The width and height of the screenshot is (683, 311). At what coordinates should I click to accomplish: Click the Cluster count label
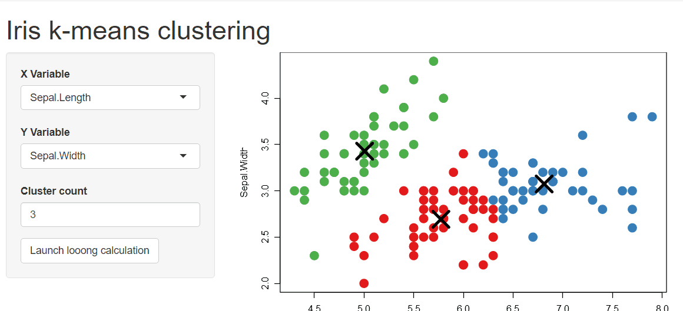coord(54,191)
